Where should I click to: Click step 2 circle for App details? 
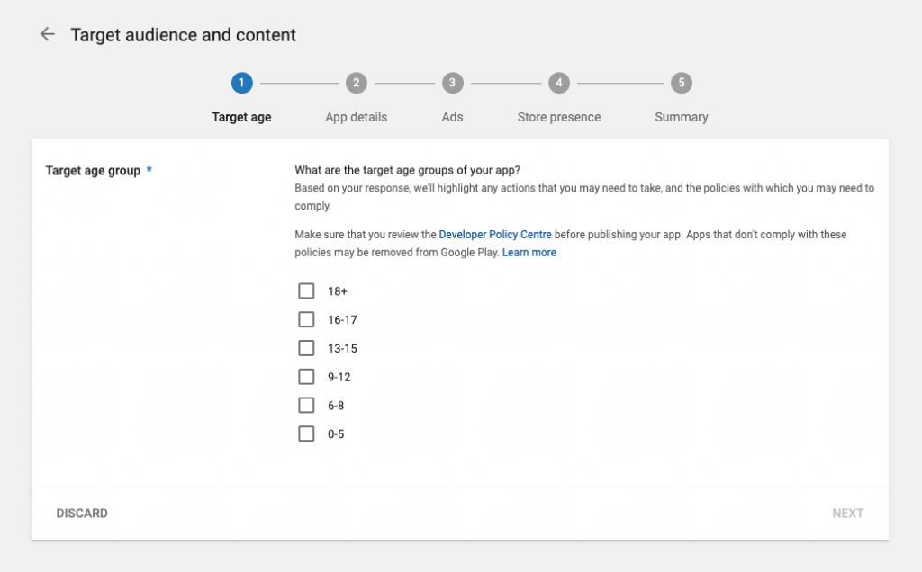click(356, 82)
